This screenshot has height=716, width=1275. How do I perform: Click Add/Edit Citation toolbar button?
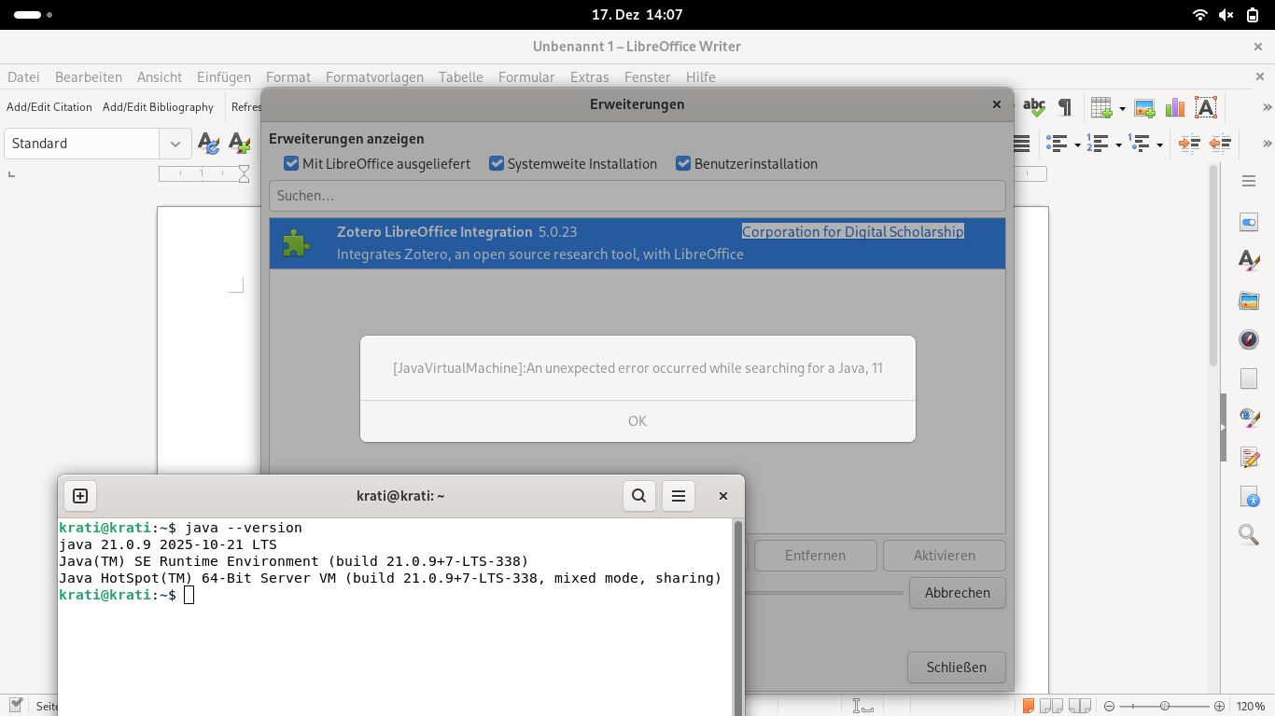tap(49, 107)
